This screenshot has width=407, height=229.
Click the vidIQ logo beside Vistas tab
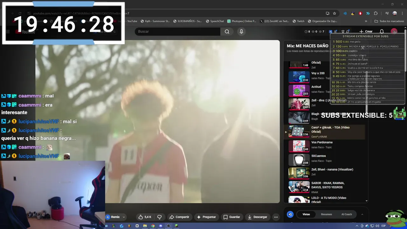(x=290, y=214)
